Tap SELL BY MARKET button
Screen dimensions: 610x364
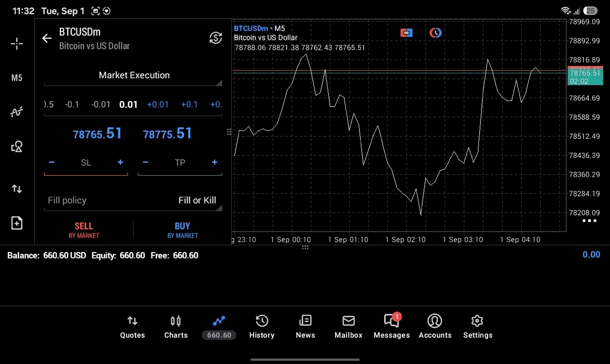pyautogui.click(x=84, y=230)
